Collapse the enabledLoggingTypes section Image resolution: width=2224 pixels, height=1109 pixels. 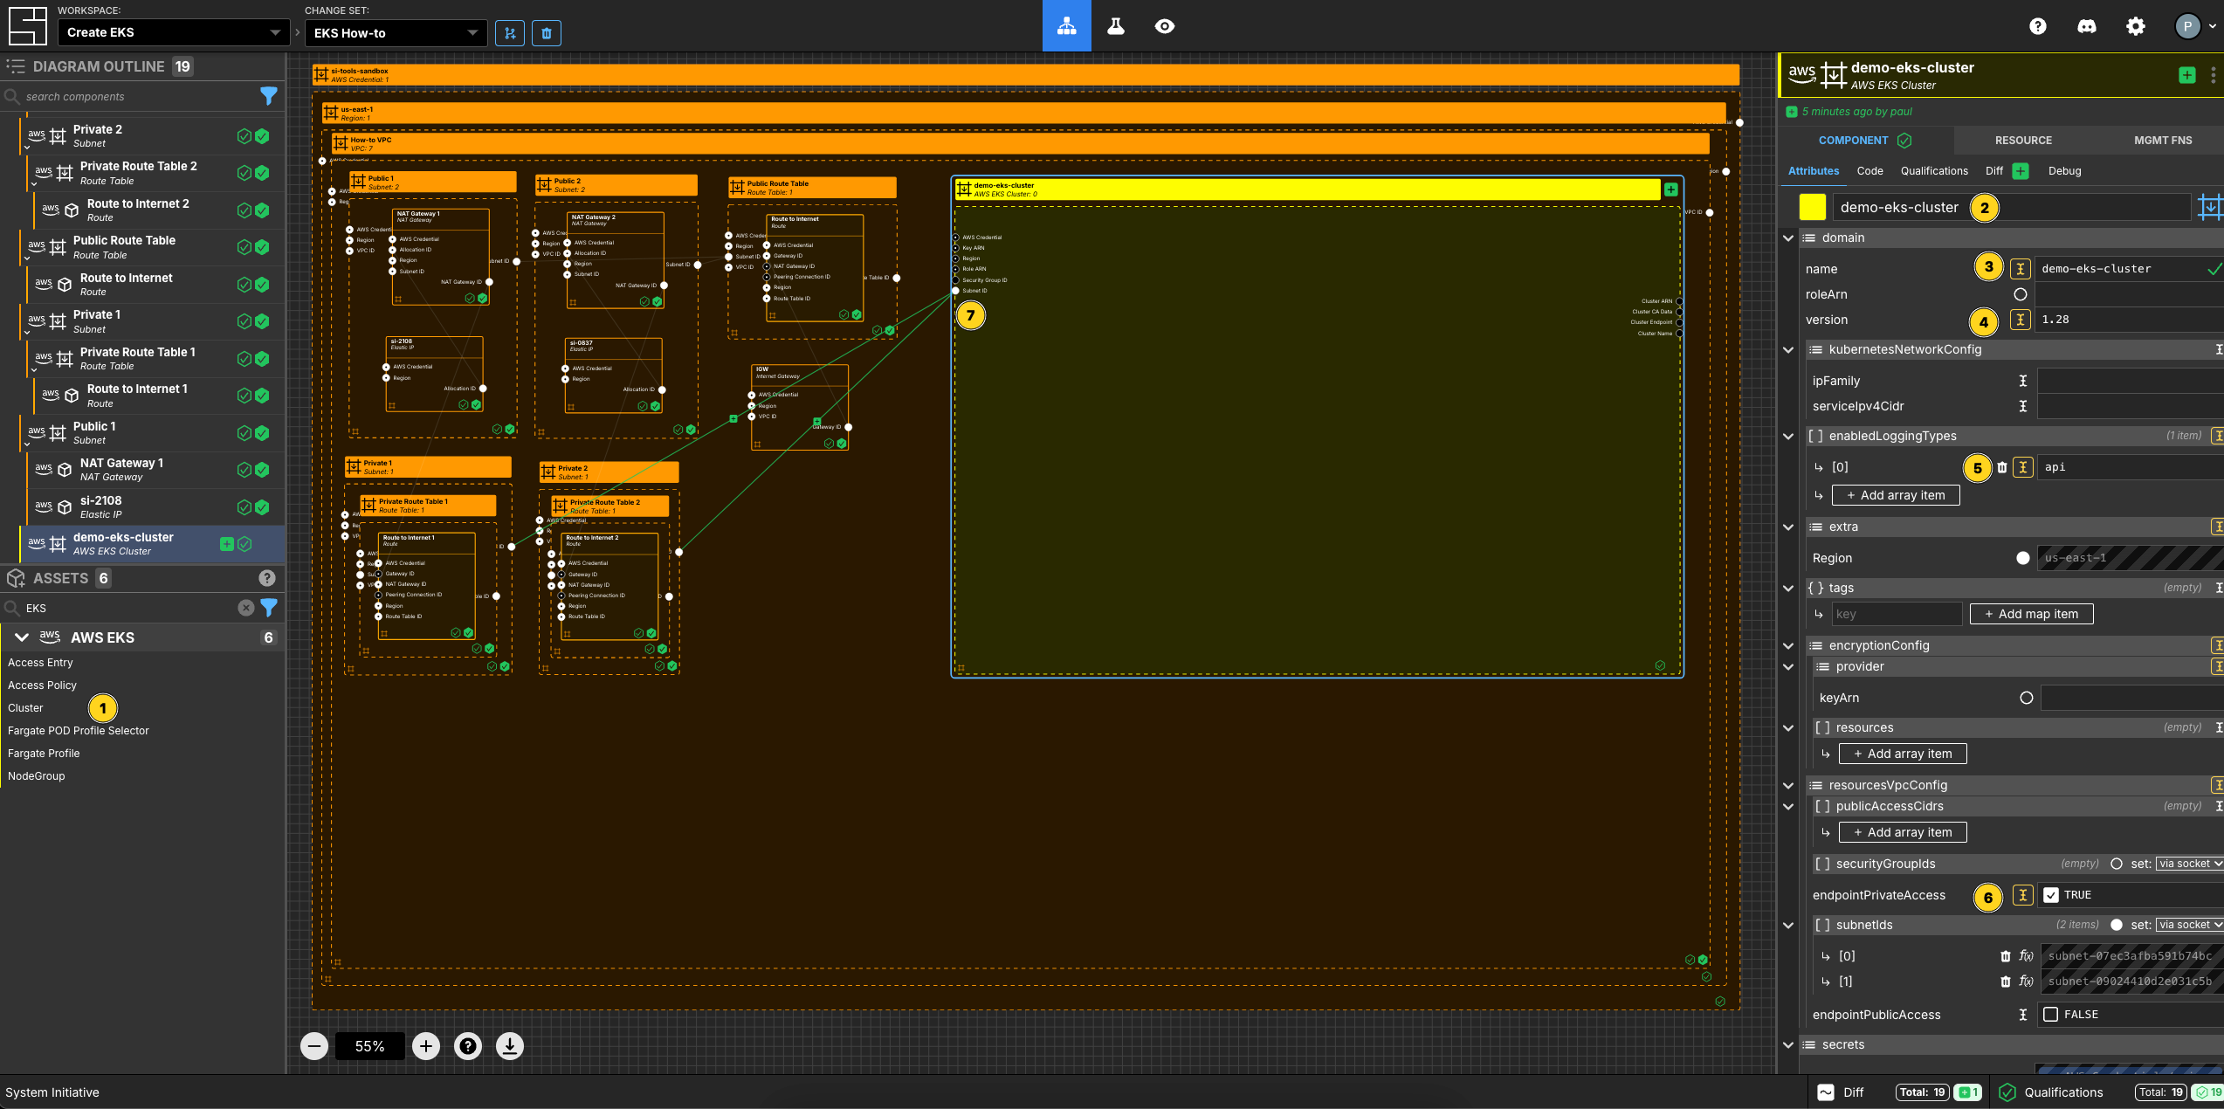1787,436
